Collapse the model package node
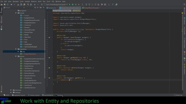The image size is (186, 104). (16, 13)
